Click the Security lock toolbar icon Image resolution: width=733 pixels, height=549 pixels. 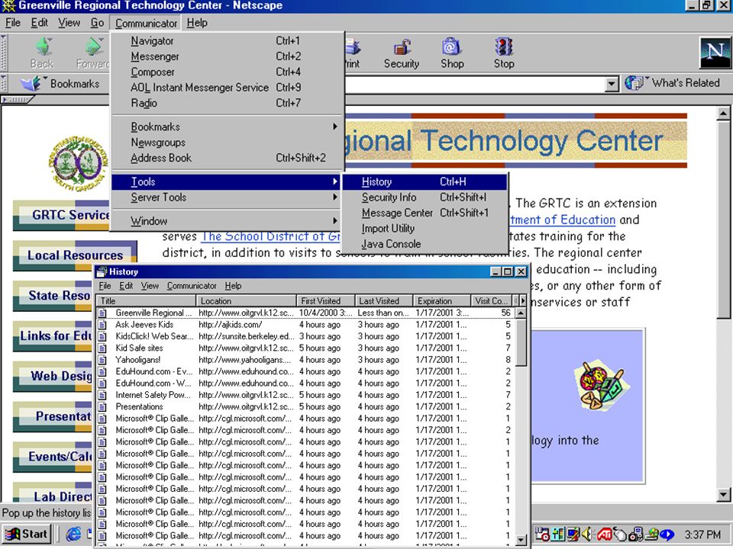pyautogui.click(x=402, y=47)
